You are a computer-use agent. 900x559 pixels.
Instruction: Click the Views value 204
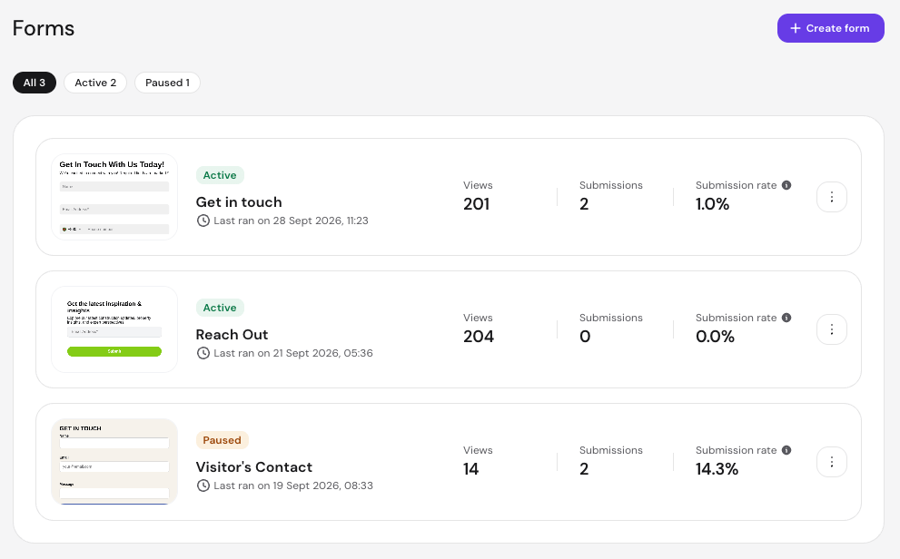coord(479,337)
